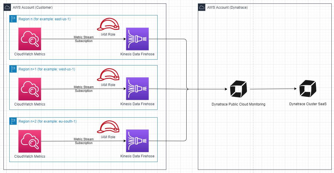This screenshot has height=173, width=334.
Task: Select the CloudWatch Metrics icon in Region n+1
Action: pyautogui.click(x=30, y=89)
